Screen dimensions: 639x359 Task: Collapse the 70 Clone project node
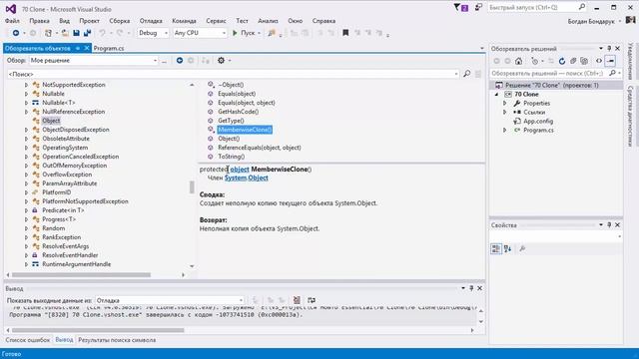[496, 94]
